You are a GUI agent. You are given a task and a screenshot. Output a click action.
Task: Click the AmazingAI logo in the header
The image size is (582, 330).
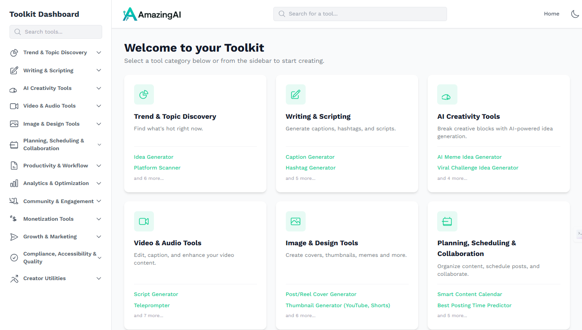(152, 14)
